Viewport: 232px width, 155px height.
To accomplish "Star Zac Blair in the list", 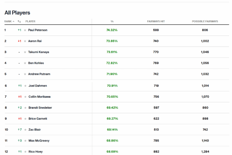I will pos(25,130).
